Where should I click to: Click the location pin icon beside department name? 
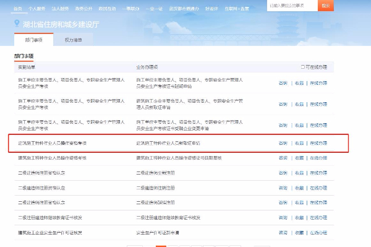point(17,23)
